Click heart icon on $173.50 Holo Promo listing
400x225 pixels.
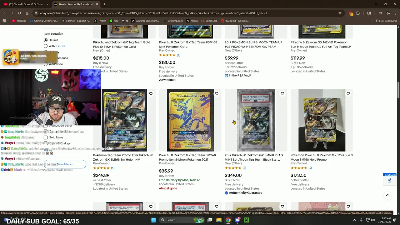[x=348, y=94]
